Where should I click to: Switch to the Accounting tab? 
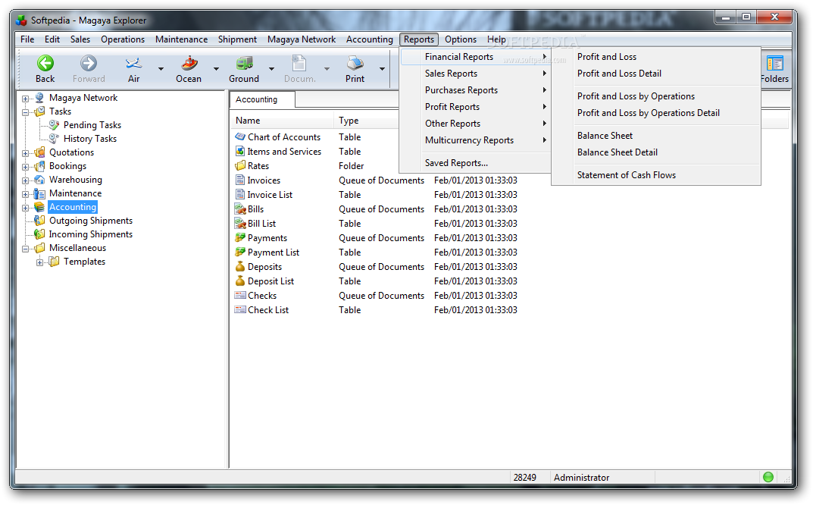tap(262, 99)
